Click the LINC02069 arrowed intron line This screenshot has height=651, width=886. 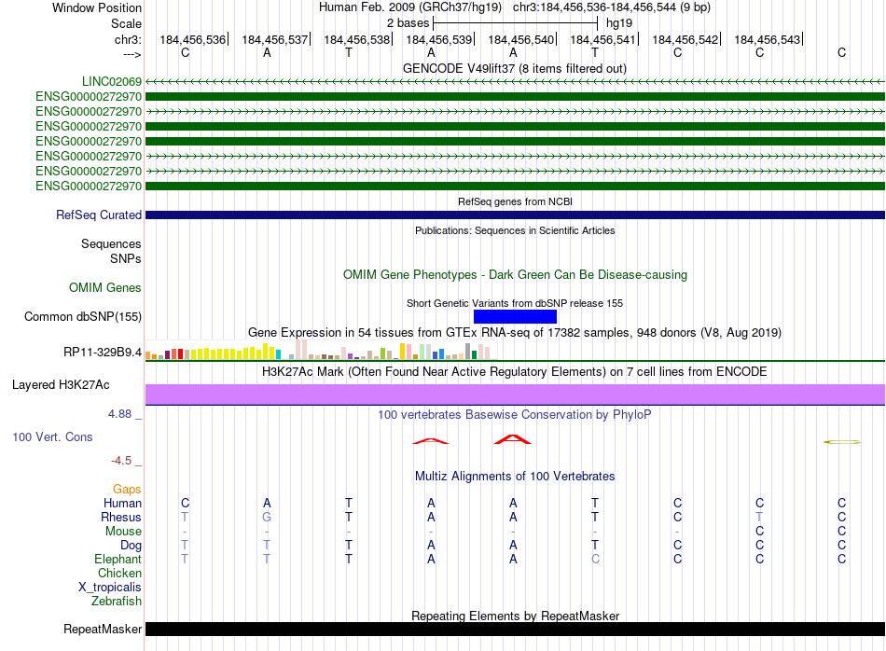515,82
